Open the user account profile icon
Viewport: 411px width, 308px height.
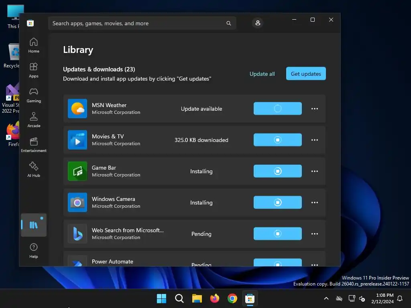258,23
